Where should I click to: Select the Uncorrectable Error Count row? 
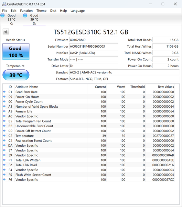point(89,126)
